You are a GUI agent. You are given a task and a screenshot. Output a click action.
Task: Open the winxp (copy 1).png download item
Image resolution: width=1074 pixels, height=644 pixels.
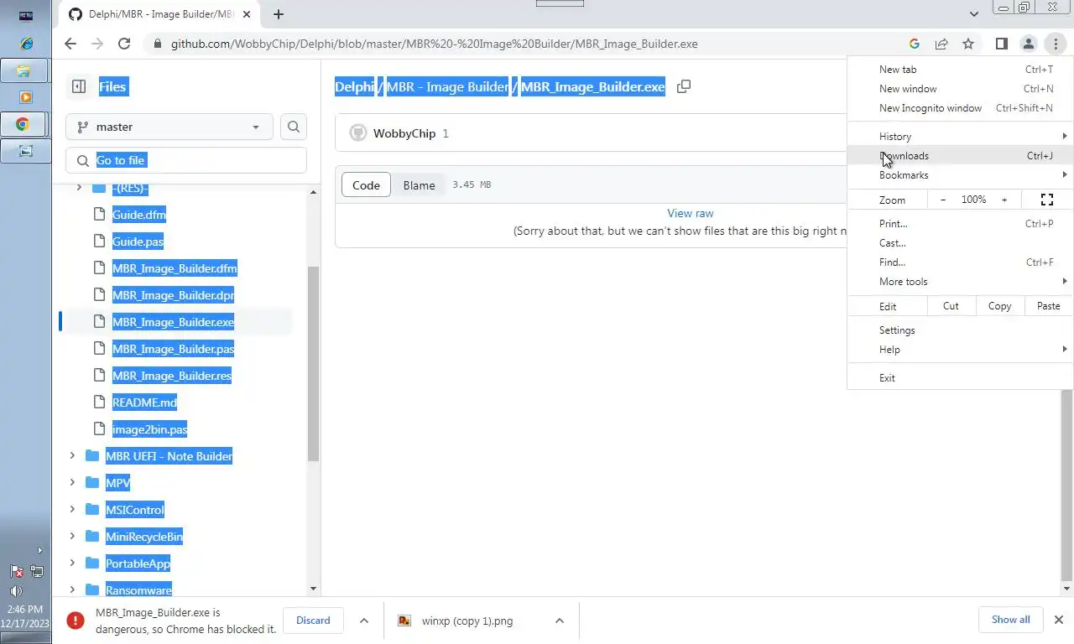467,621
